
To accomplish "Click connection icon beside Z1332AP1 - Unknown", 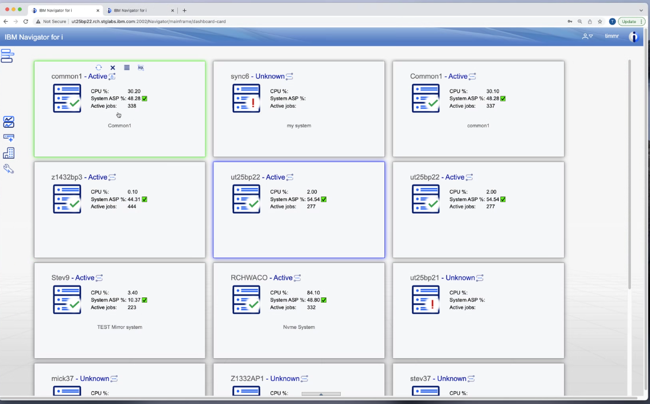I will tap(304, 379).
